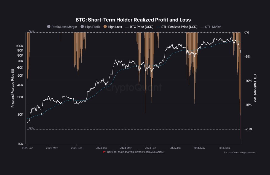Screen dimensions: 270x175
Task: Toggle STH Realized Price dashed line icon
Action: click(x=158, y=27)
